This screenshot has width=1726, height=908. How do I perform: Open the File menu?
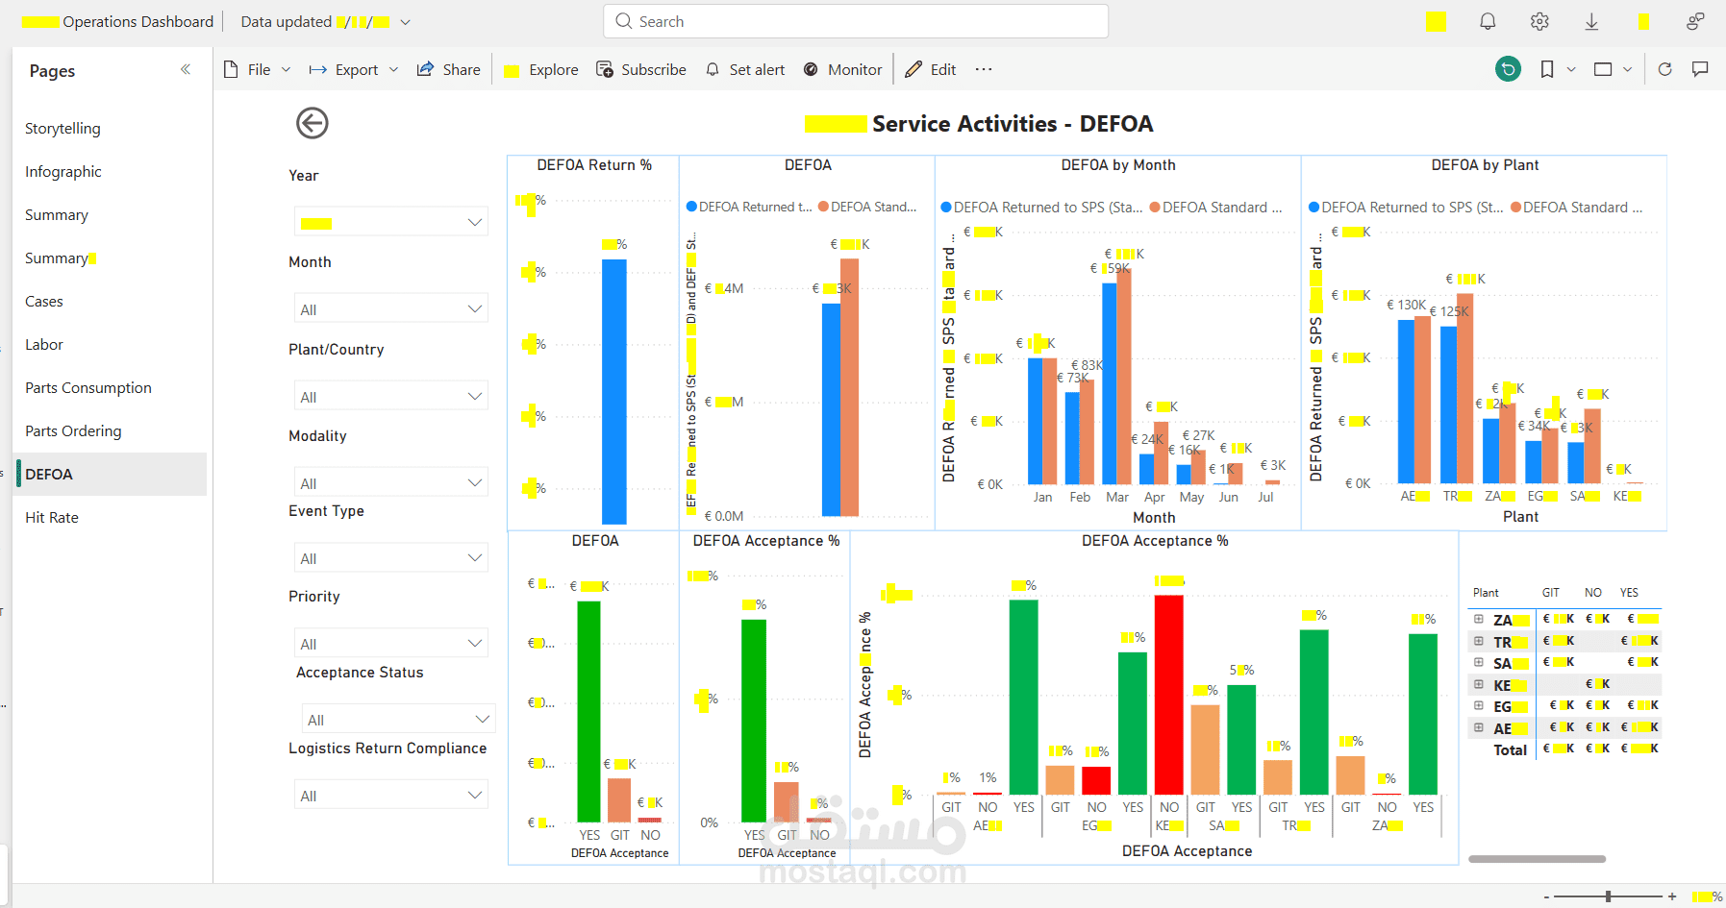pos(257,69)
